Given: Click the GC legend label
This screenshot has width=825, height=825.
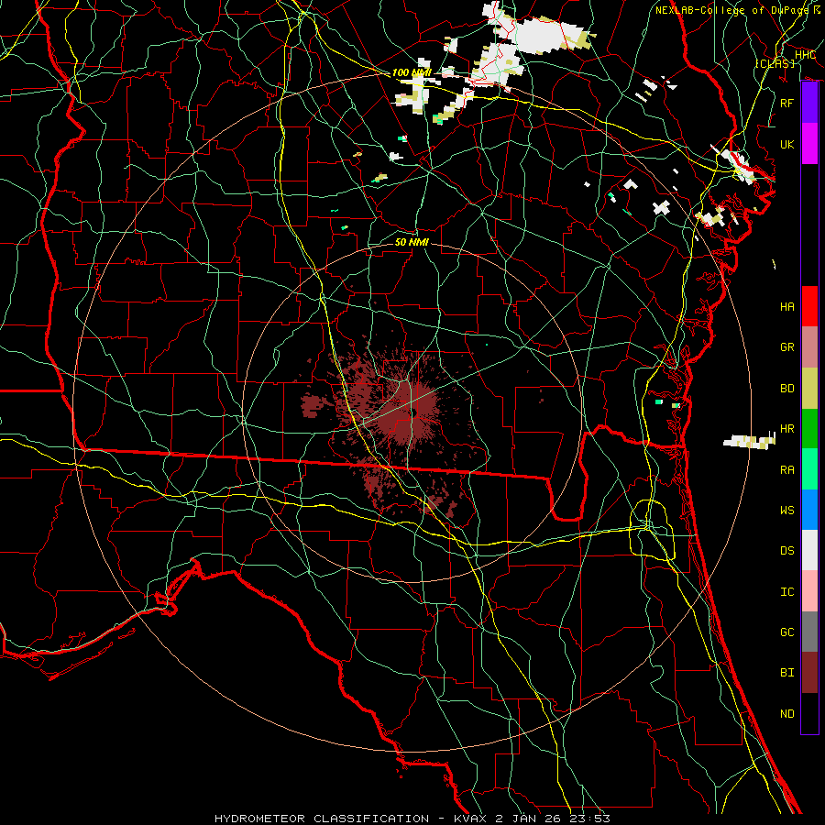Looking at the screenshot, I should (786, 632).
